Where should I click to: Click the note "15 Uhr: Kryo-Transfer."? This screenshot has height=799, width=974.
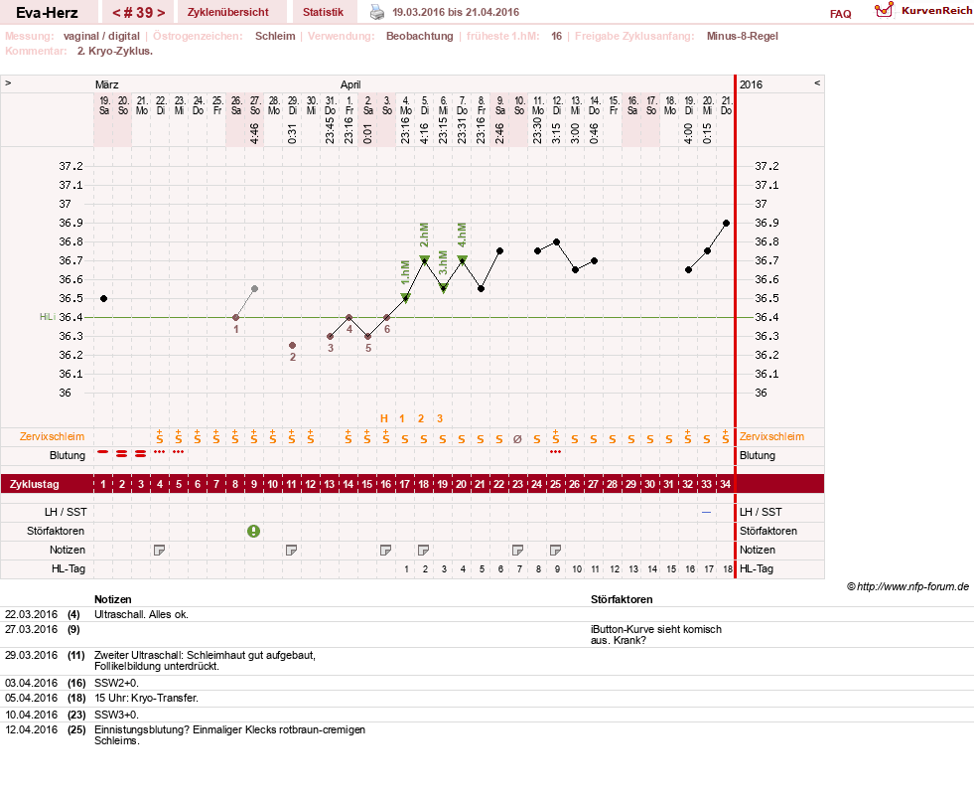click(147, 699)
